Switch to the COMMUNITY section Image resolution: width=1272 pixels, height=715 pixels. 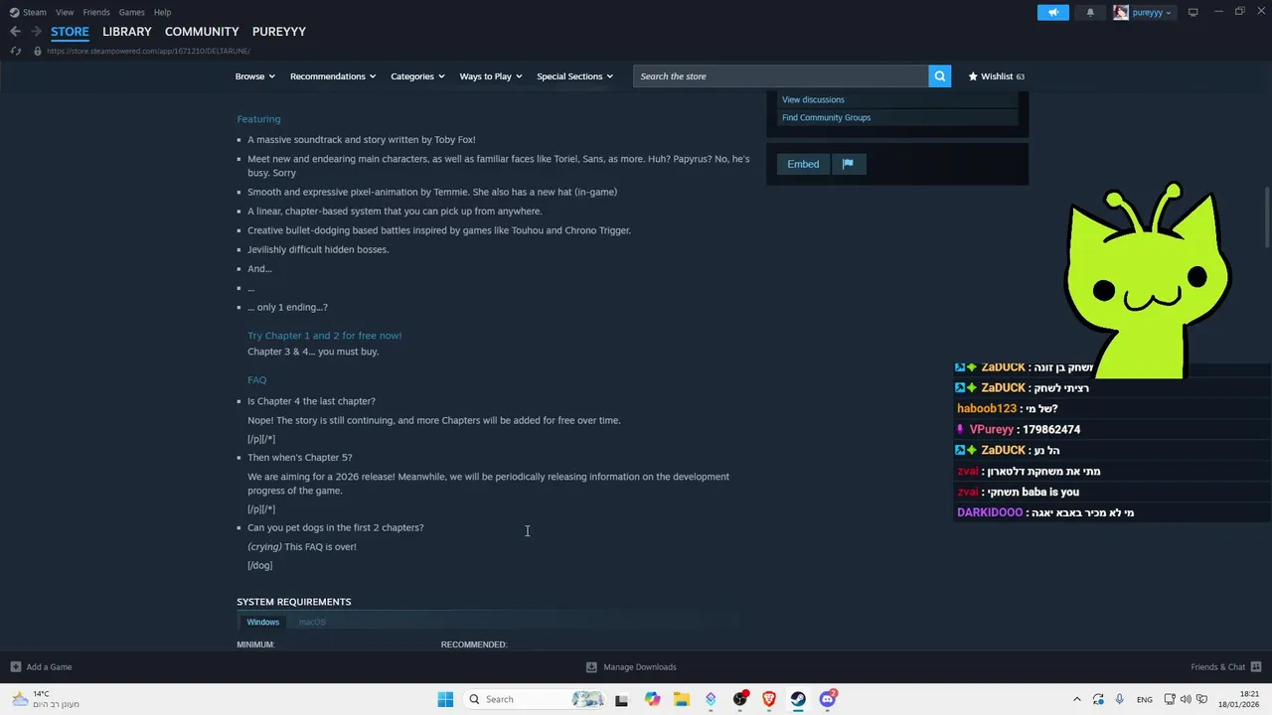[x=202, y=32]
